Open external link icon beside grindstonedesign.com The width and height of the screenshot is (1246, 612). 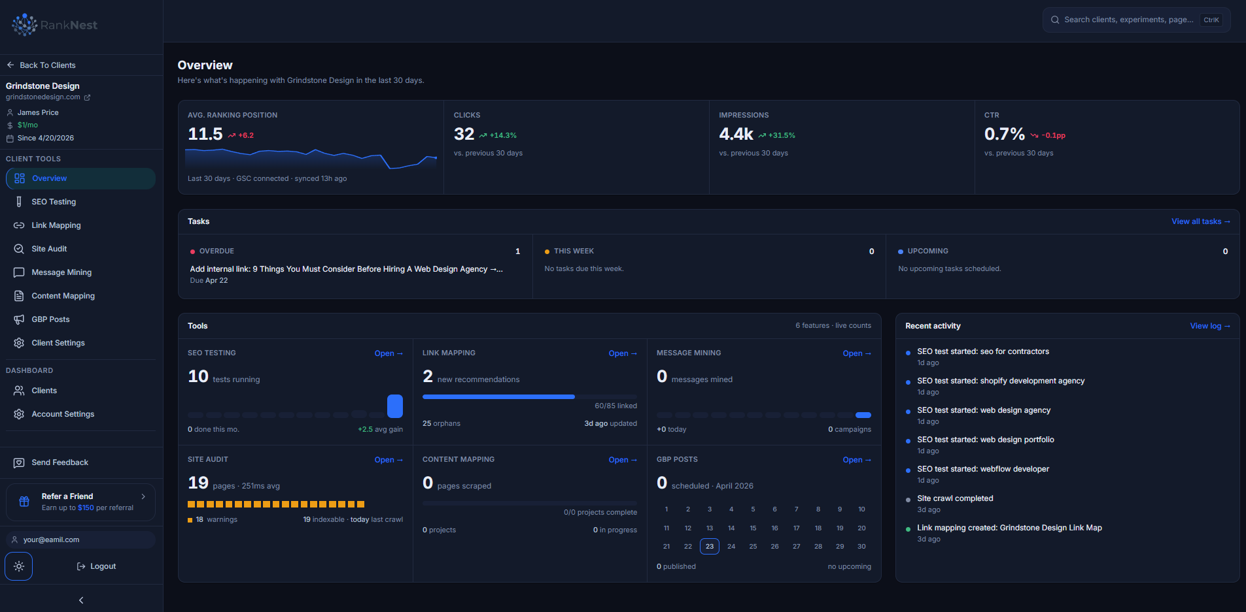pos(87,97)
